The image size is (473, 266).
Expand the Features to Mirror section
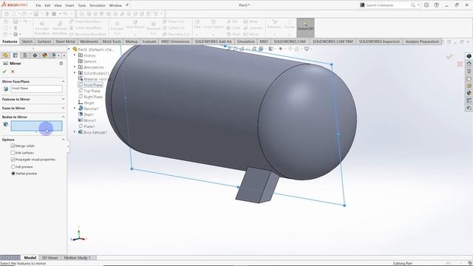tap(63, 99)
